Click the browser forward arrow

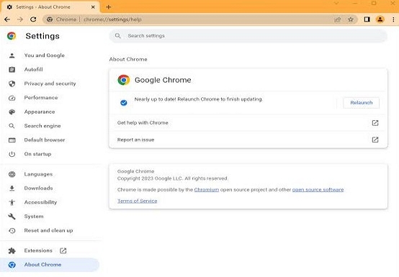(20, 19)
